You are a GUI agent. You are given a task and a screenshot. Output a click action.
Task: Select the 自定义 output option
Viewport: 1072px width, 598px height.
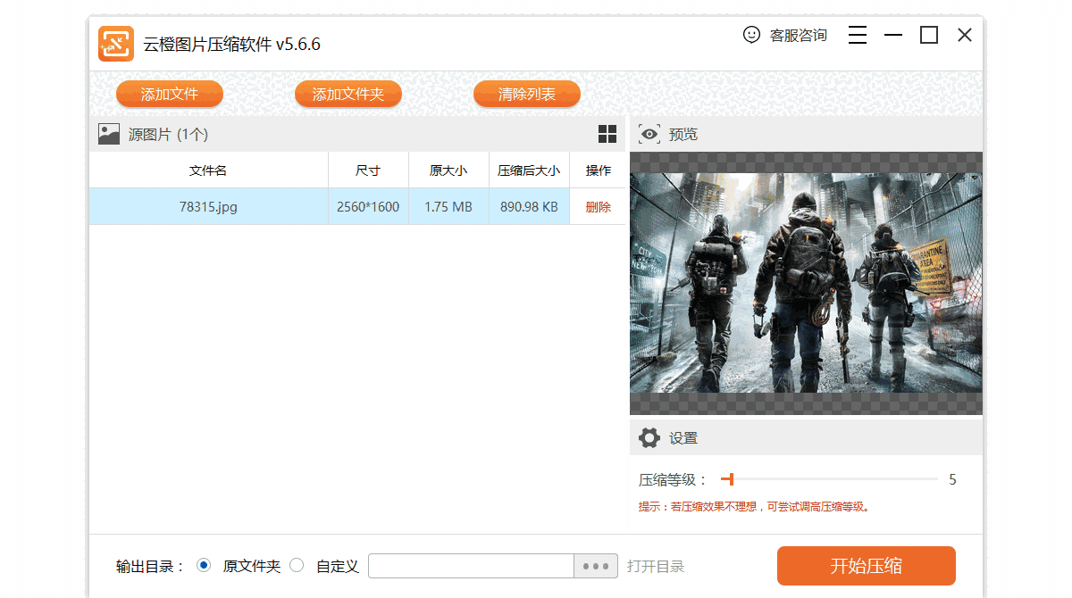tap(297, 566)
